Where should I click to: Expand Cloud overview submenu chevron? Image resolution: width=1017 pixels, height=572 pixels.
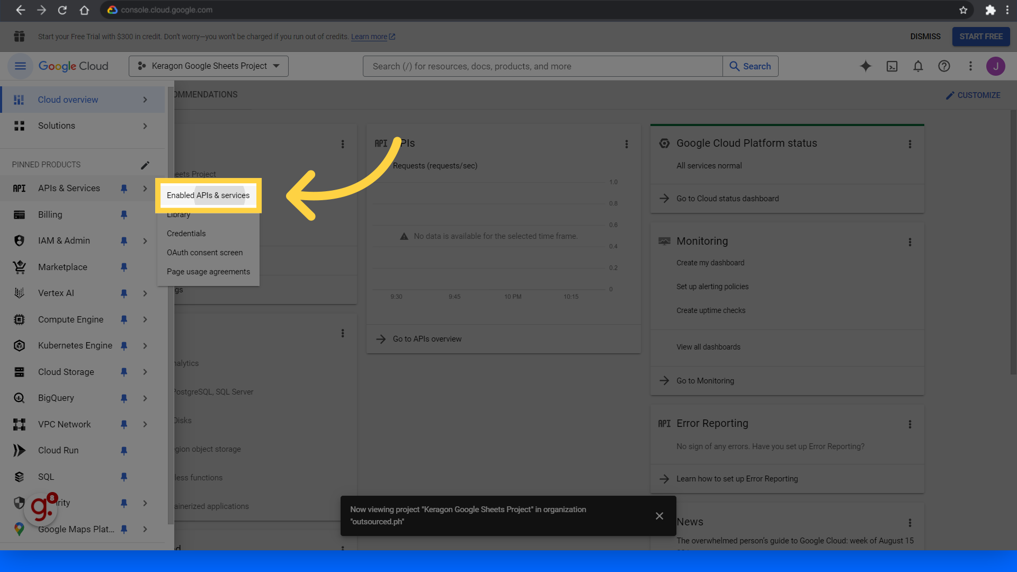click(x=145, y=100)
